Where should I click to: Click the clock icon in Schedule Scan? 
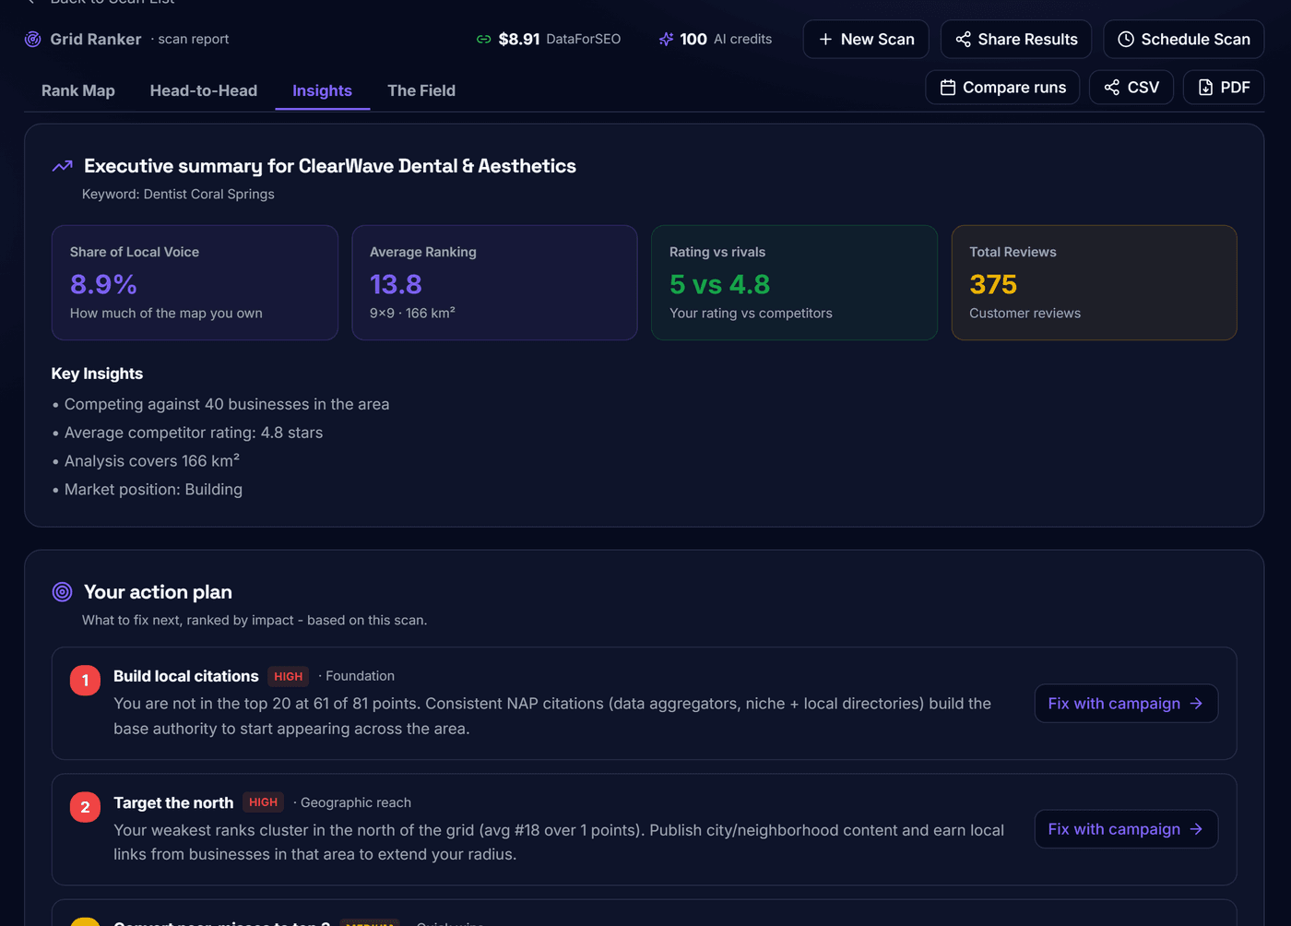[1126, 39]
